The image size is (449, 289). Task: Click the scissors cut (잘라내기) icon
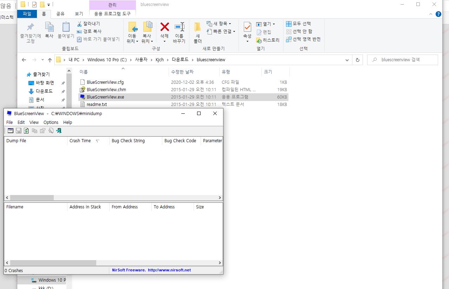(79, 24)
